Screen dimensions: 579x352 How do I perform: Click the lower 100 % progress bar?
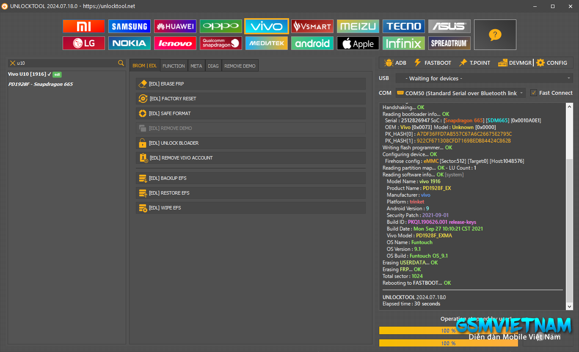(448, 343)
